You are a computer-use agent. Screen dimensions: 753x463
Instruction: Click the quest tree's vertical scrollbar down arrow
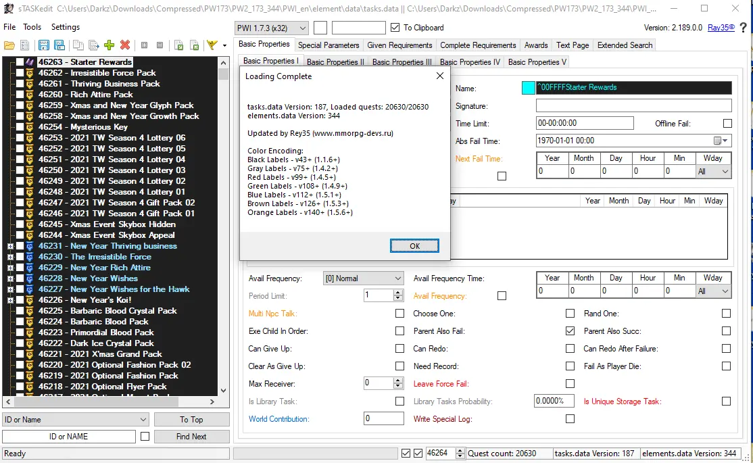point(223,391)
